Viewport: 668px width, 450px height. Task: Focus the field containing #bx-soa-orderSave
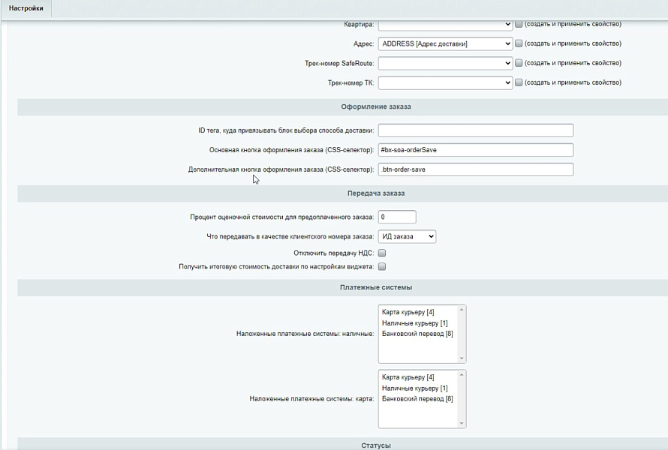pos(475,150)
